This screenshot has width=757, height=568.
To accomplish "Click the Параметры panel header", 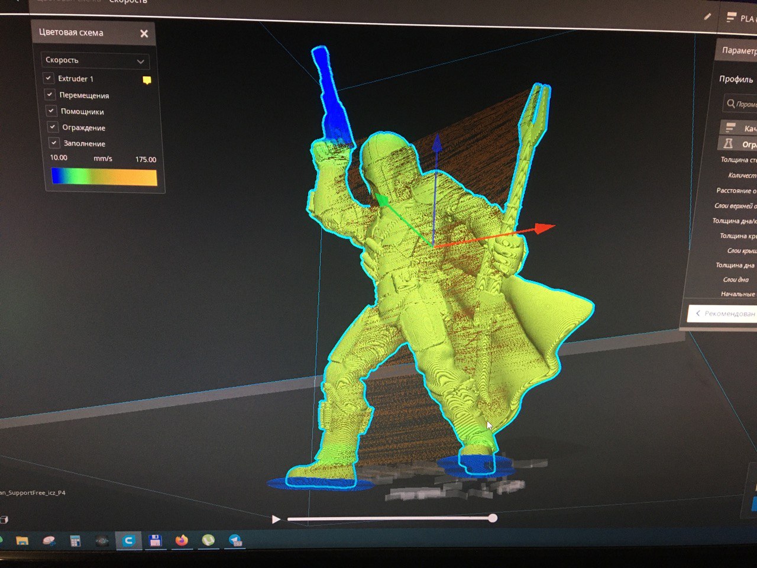I will [737, 51].
